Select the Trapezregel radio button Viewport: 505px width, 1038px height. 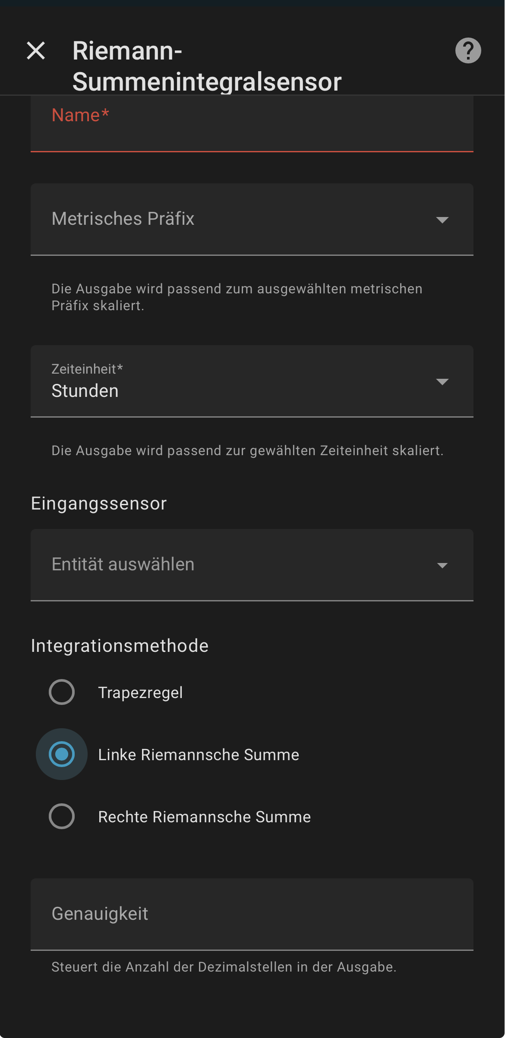point(62,692)
